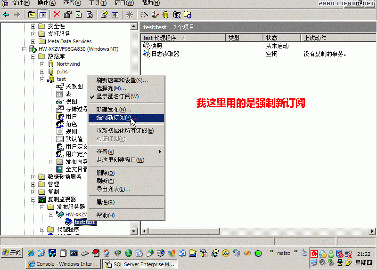Click the Run a wizard wand icon
Image resolution: width=377 pixels, height=270 pixels.
(144, 15)
